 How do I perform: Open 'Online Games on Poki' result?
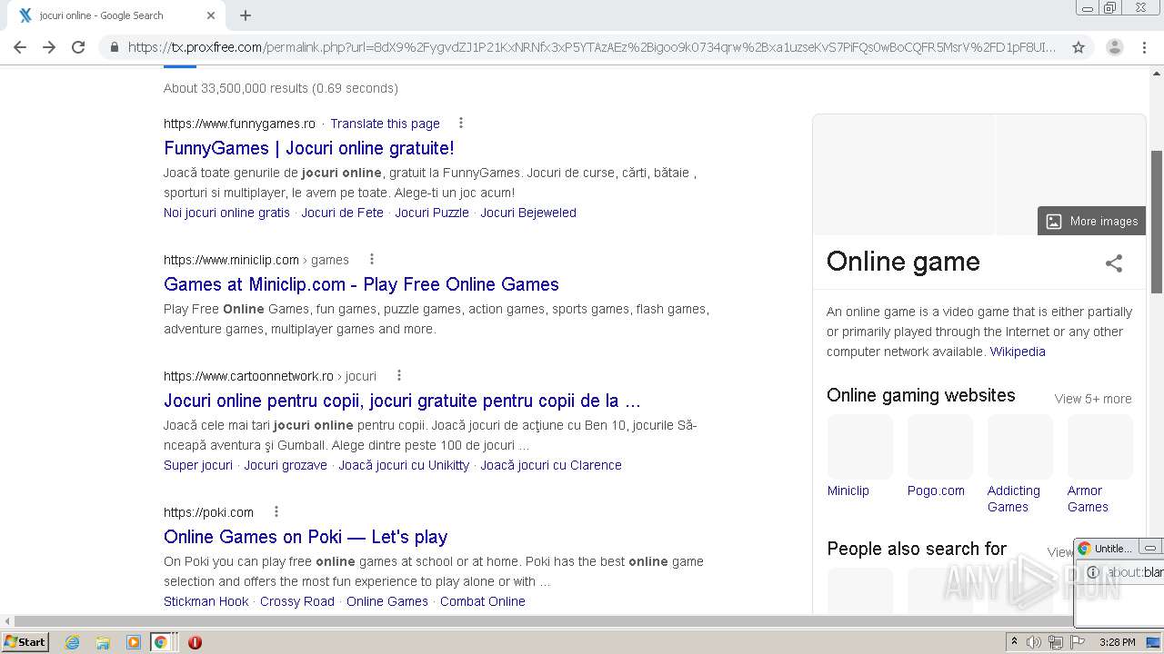click(306, 537)
